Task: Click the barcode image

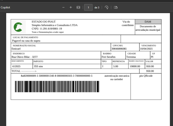Action: point(57,87)
